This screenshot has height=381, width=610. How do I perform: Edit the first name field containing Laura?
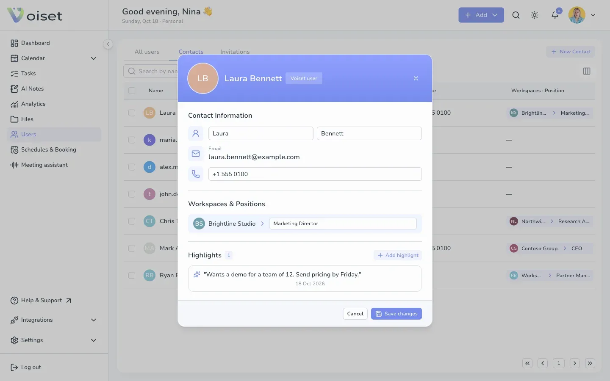click(261, 133)
